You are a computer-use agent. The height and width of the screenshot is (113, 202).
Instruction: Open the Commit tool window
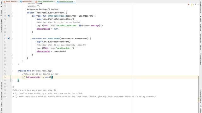point(1,13)
